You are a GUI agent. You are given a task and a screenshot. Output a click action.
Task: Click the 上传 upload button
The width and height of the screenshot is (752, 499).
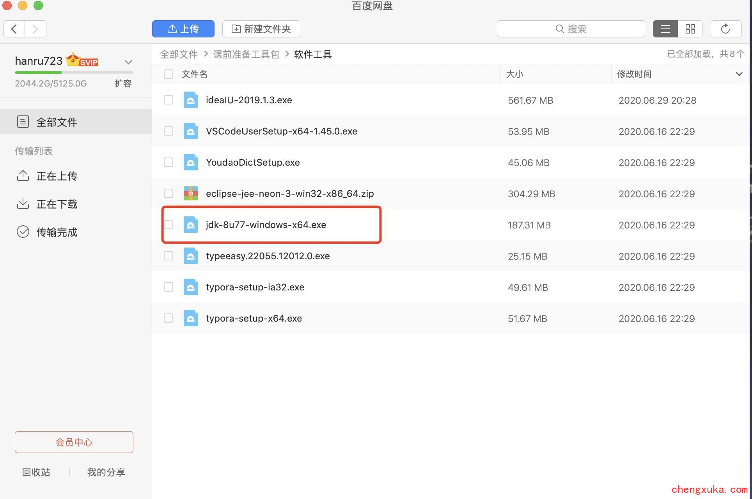point(183,29)
